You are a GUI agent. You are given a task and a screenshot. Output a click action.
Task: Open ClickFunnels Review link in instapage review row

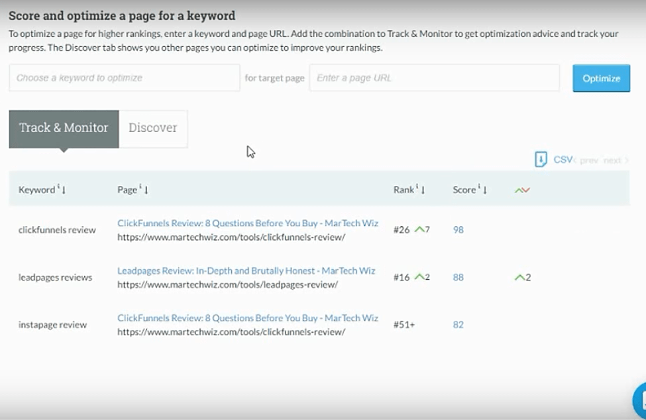tap(248, 318)
